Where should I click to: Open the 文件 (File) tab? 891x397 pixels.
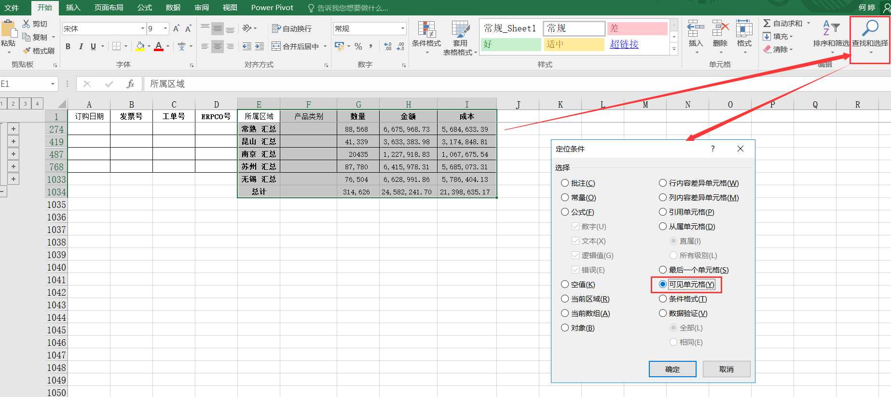(x=12, y=8)
